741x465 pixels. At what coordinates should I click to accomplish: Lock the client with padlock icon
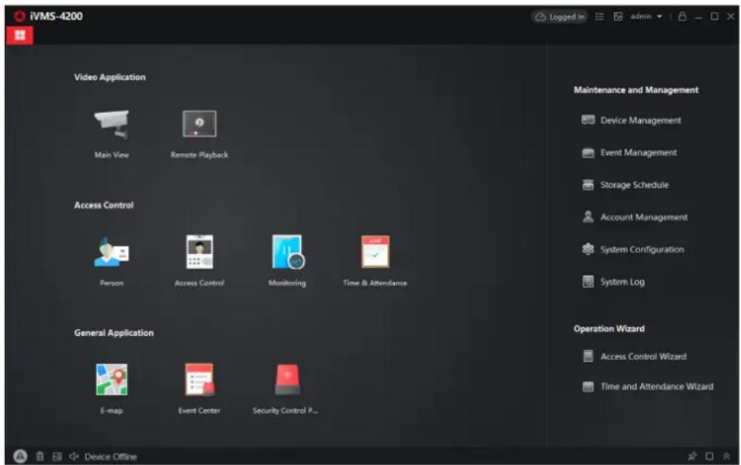(x=682, y=16)
